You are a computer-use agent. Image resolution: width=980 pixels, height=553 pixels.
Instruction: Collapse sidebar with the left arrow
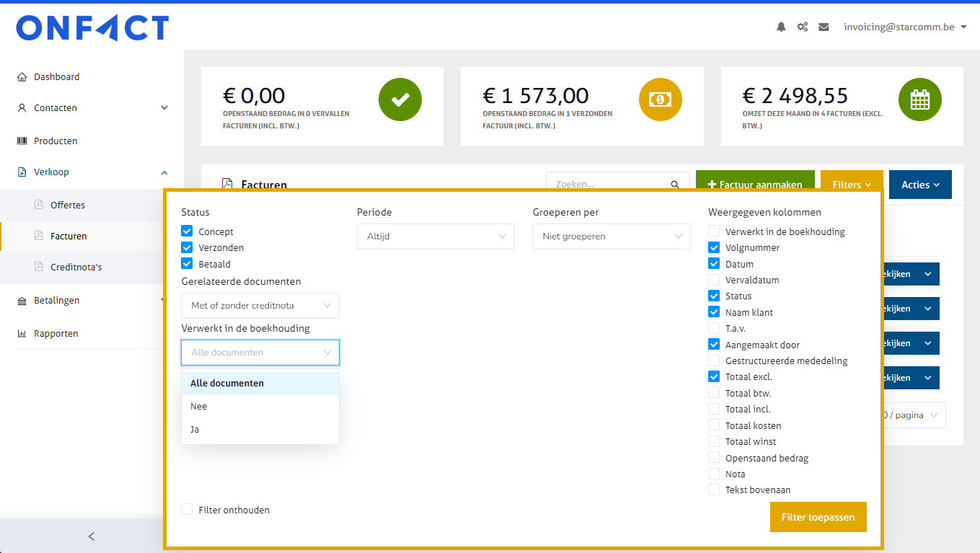(91, 536)
